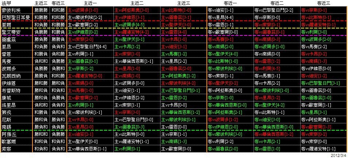Viewport: 348px width, 158px height.
Task: Click result 客vs聖伊天[4-0]
Action: click(223, 54)
